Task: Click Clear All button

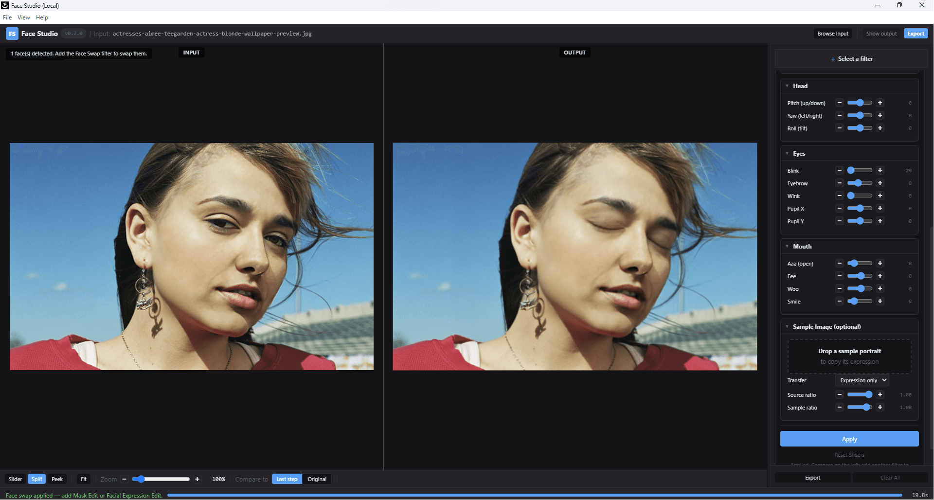Action: pyautogui.click(x=890, y=478)
